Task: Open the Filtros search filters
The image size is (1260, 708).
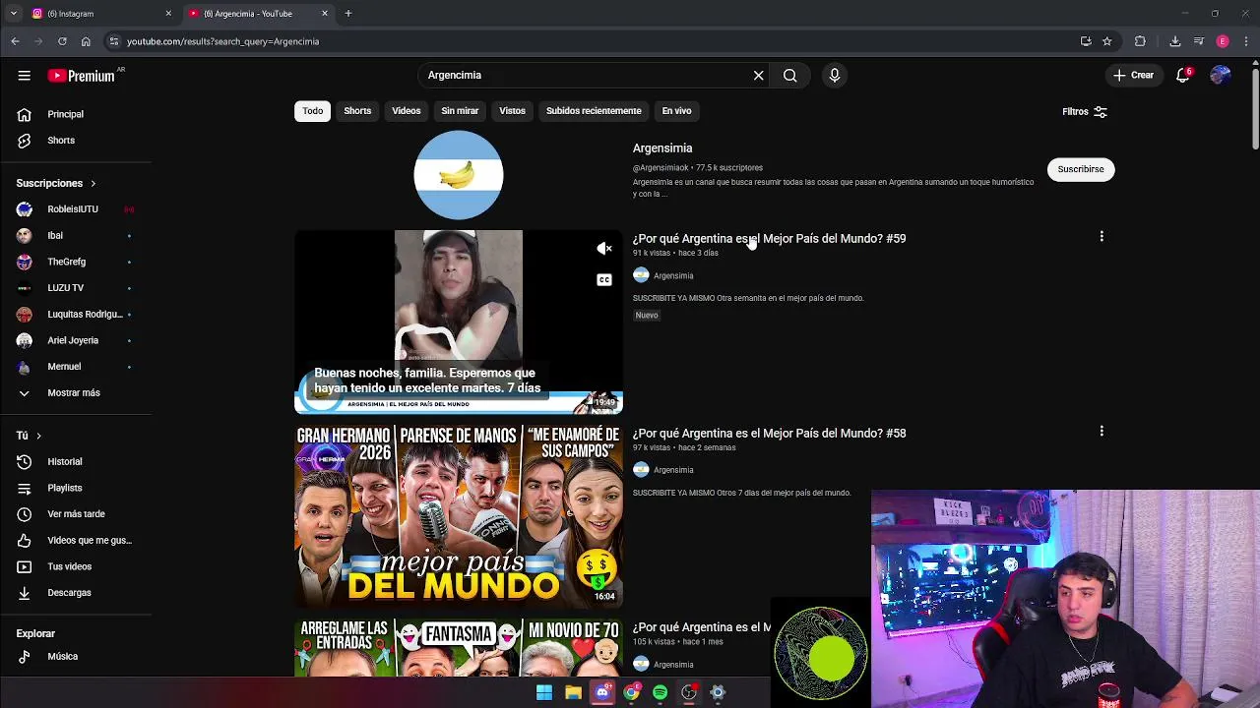Action: click(1085, 112)
